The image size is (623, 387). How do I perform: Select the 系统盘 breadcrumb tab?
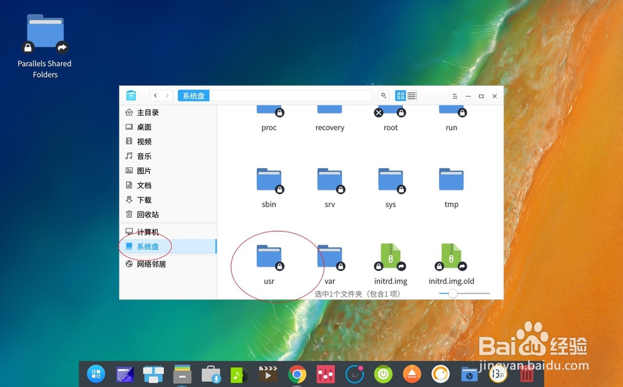tap(193, 95)
